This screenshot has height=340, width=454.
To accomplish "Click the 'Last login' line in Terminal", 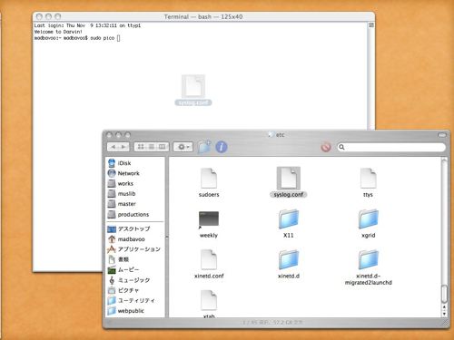I will point(87,25).
